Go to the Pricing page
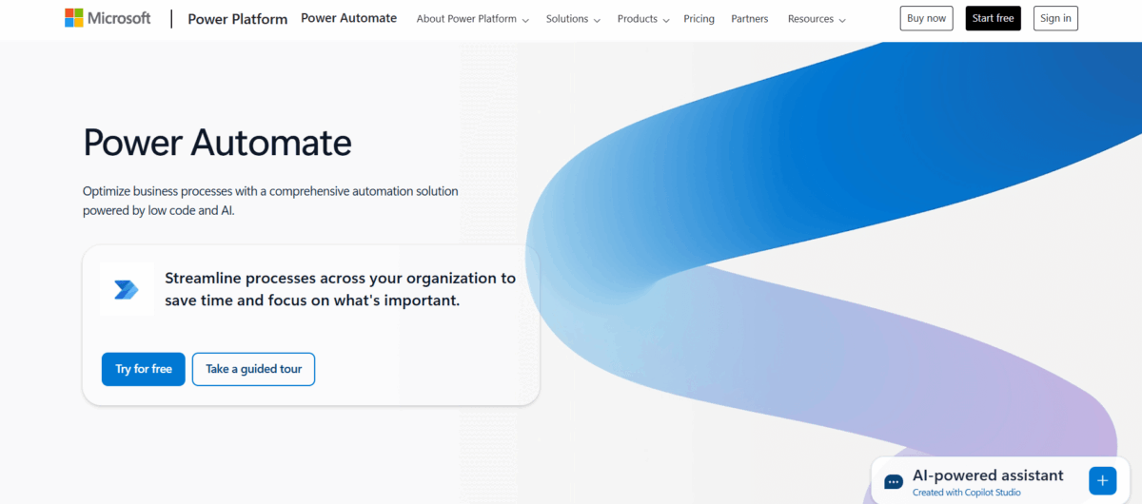Screen dimensions: 1142x504 click(x=699, y=19)
